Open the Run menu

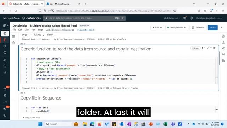[34, 30]
